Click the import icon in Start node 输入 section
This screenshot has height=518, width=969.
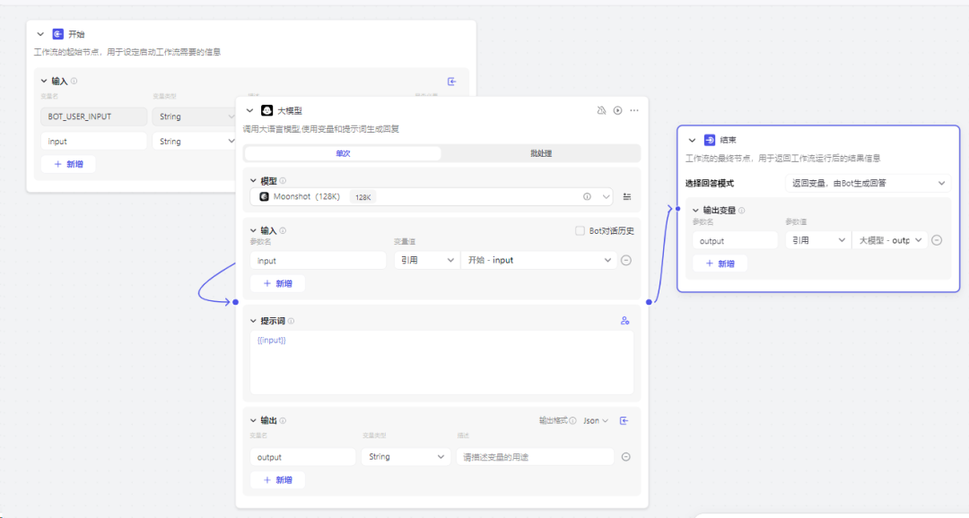click(451, 82)
